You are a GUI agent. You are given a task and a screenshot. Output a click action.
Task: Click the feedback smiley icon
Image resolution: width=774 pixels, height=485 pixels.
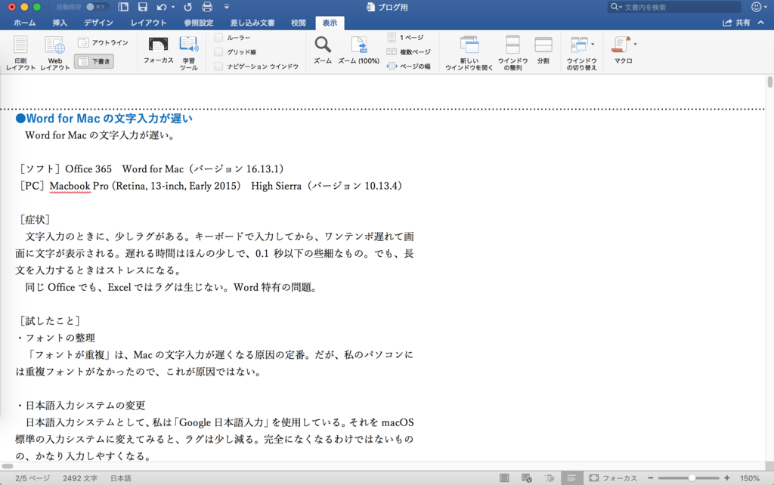[x=756, y=7]
